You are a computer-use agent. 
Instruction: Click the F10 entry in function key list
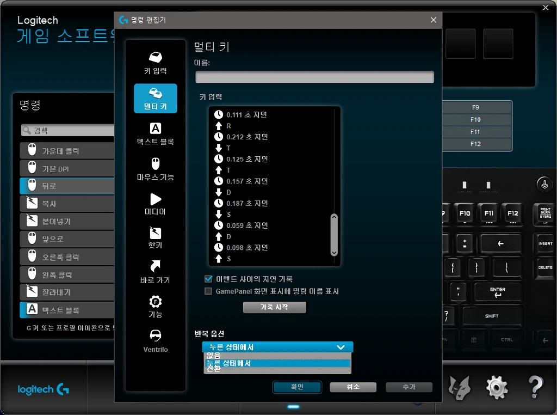(x=475, y=119)
